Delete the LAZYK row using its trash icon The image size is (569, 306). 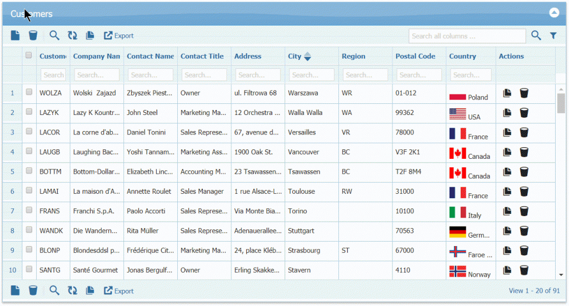(x=524, y=113)
